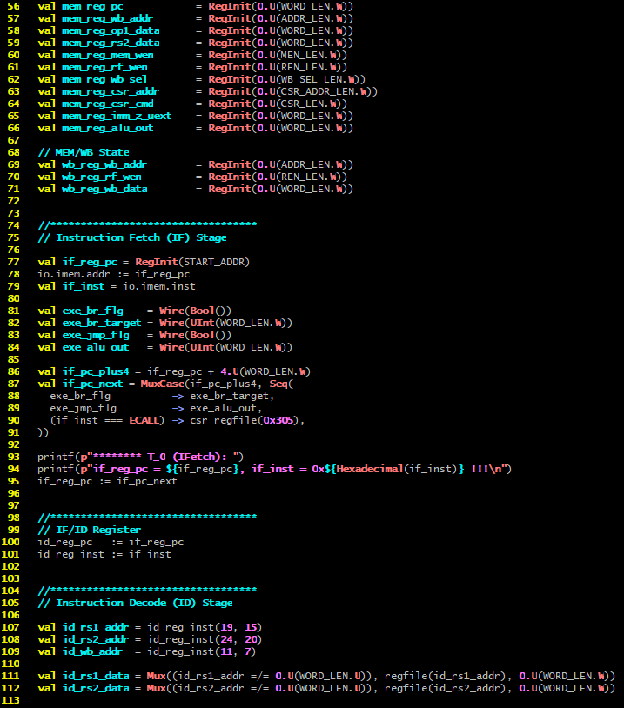Select mem_reg_rs2_data variable name
Image resolution: width=624 pixels, height=708 pixels.
click(111, 43)
